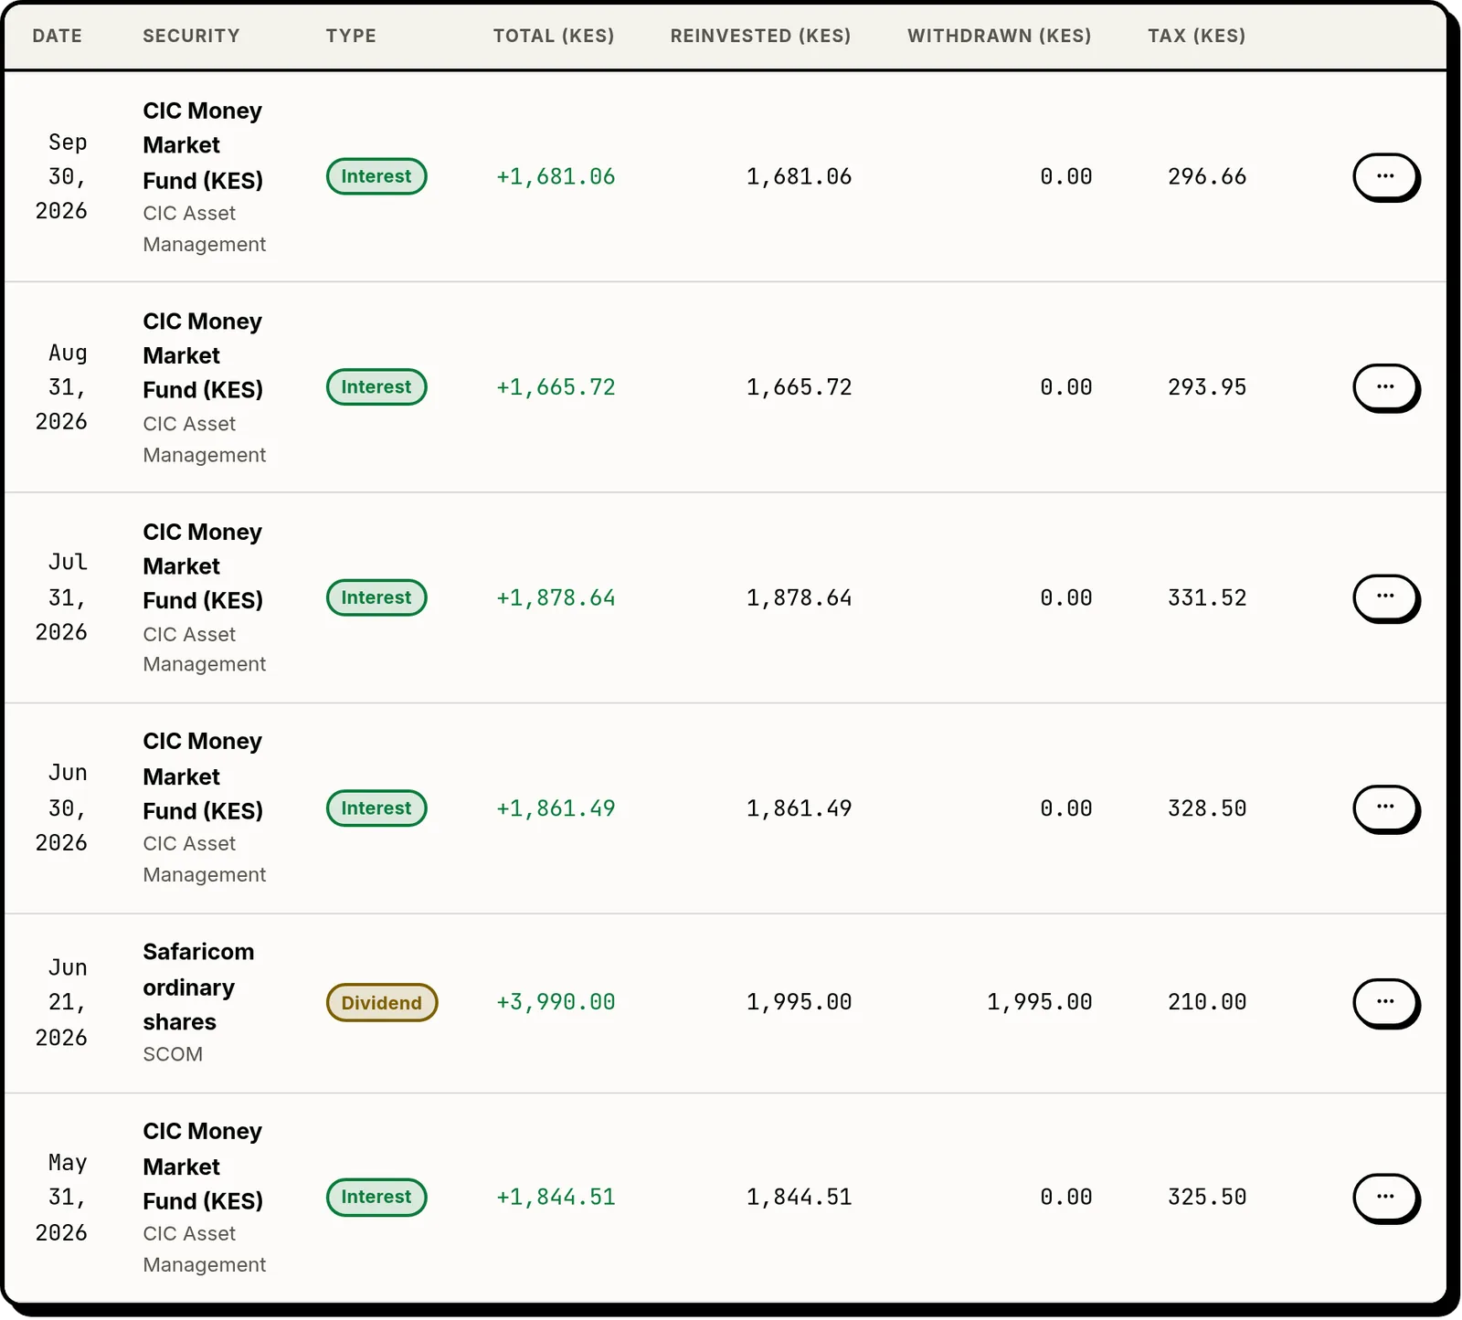This screenshot has height=1320, width=1462.
Task: Click the Interest badge for May 31, 2026
Action: click(x=376, y=1197)
